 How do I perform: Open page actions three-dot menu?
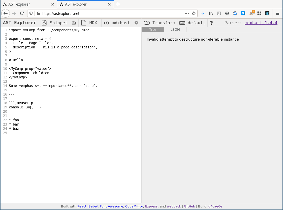pyautogui.click(x=187, y=14)
